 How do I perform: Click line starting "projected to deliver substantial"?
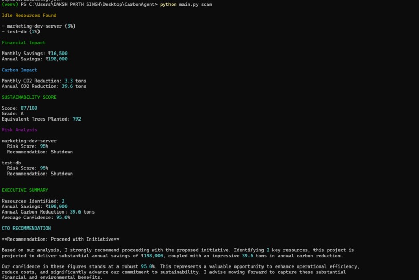(x=172, y=256)
